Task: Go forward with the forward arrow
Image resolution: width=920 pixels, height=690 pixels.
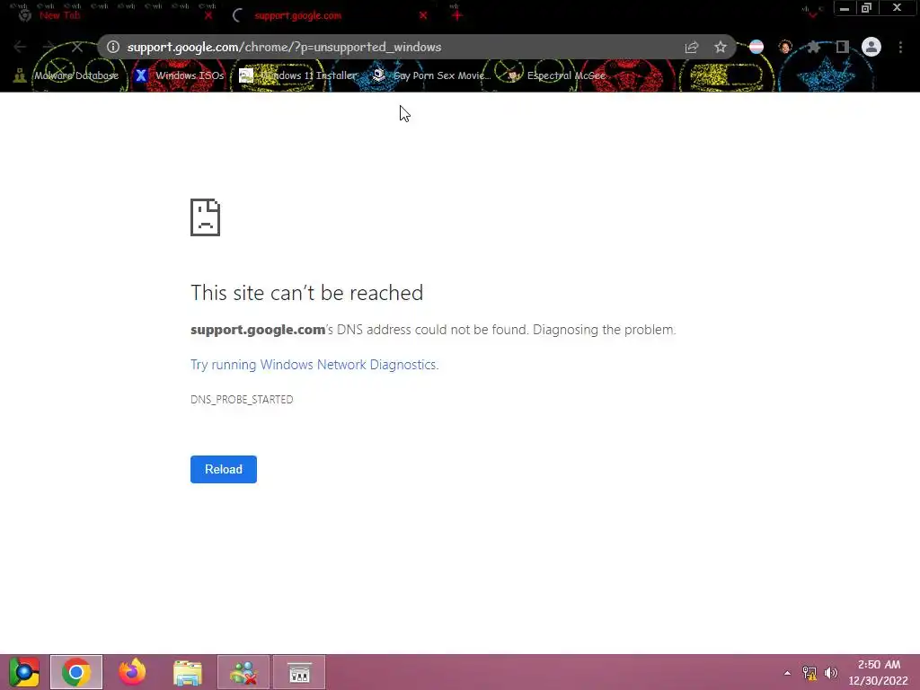Action: pos(49,47)
